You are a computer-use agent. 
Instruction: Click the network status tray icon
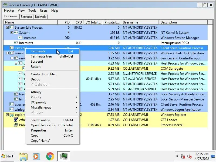coord(183,156)
